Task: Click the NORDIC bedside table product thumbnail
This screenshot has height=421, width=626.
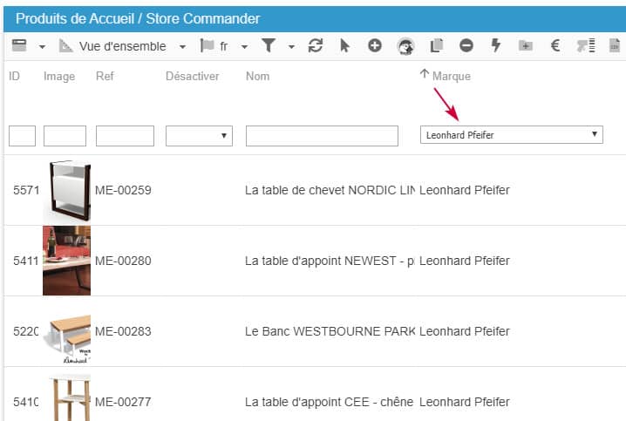Action: pyautogui.click(x=67, y=190)
